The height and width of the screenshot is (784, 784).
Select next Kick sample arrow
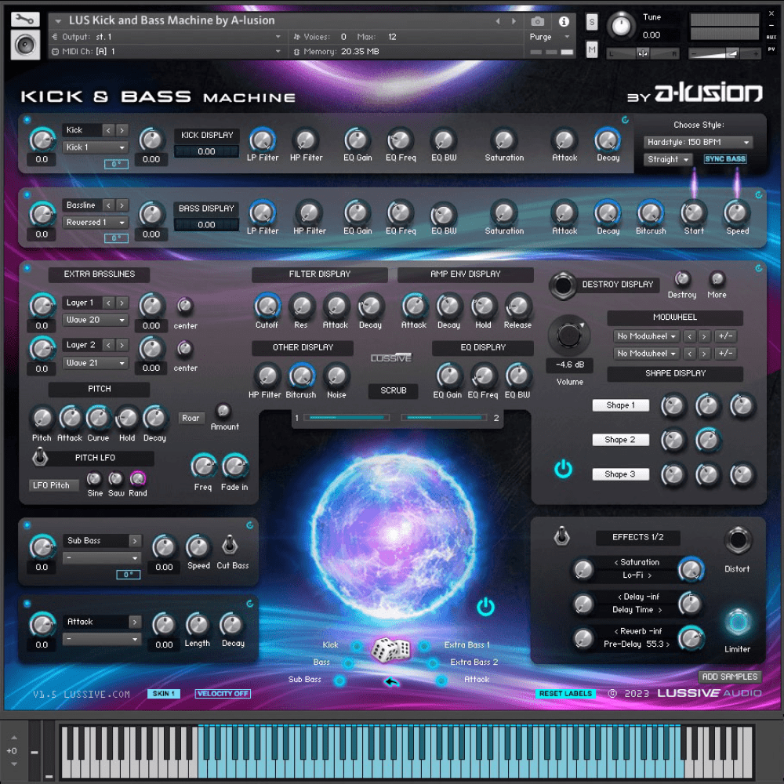point(122,130)
